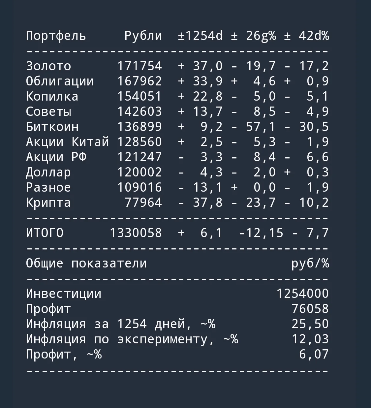Click the Портфель column header
Image resolution: width=371 pixels, height=408 pixels.
(56, 36)
